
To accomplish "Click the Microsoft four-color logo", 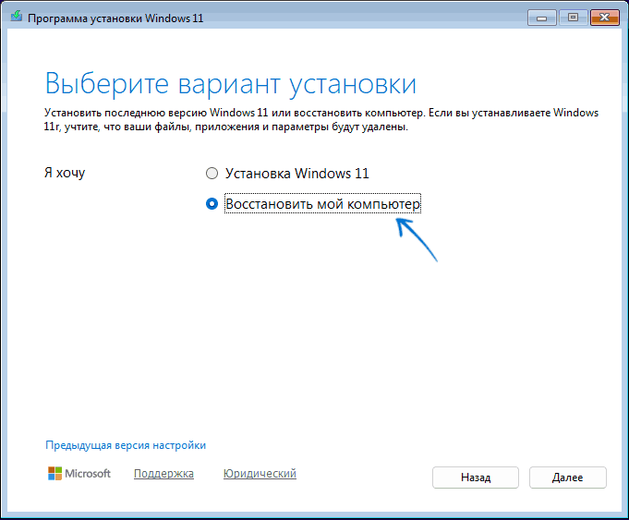I will click(x=55, y=474).
